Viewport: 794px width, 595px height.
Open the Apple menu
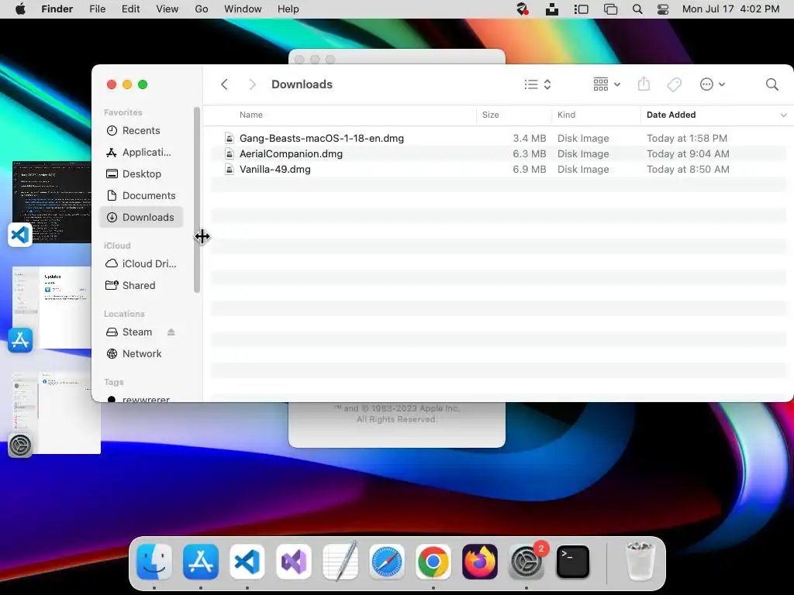20,9
